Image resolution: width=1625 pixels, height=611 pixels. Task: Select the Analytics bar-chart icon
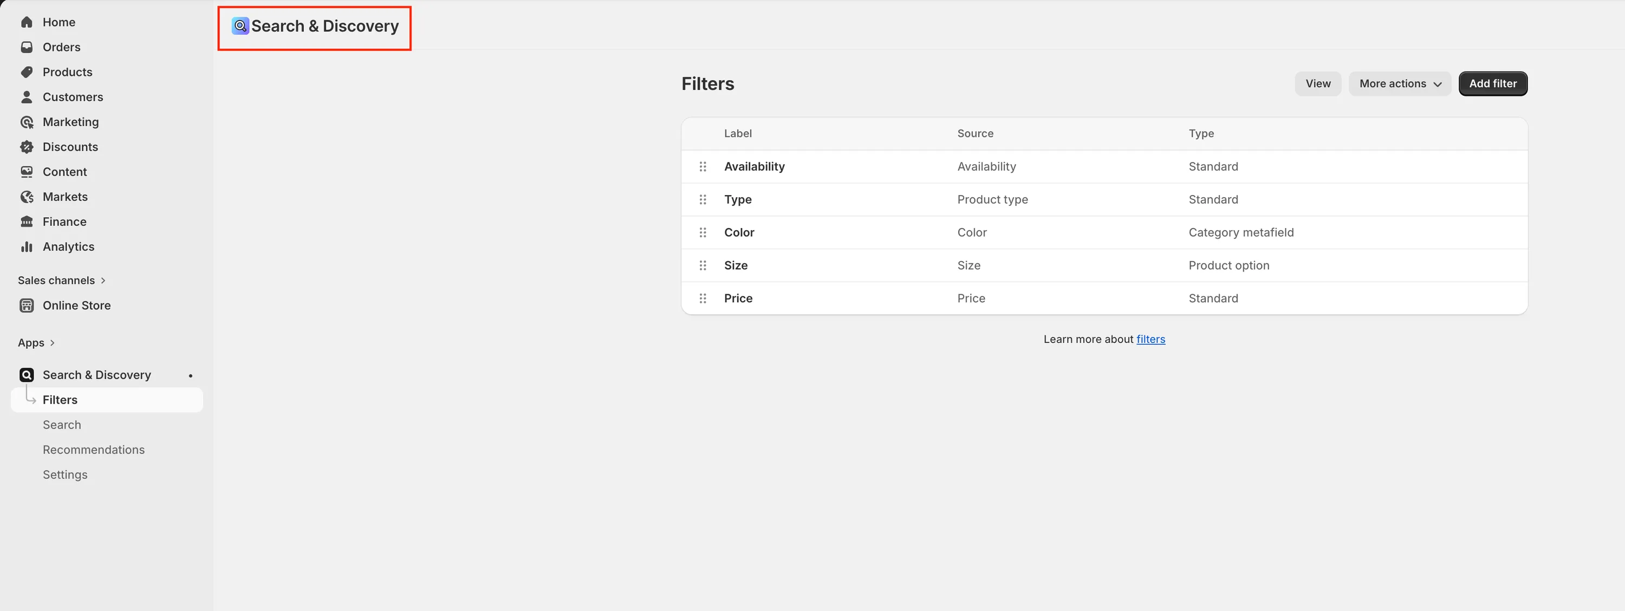[27, 246]
